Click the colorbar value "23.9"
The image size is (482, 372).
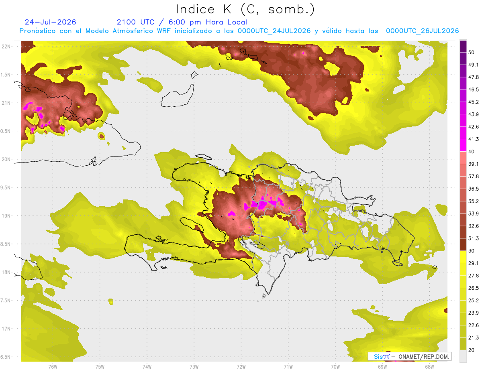(x=474, y=313)
